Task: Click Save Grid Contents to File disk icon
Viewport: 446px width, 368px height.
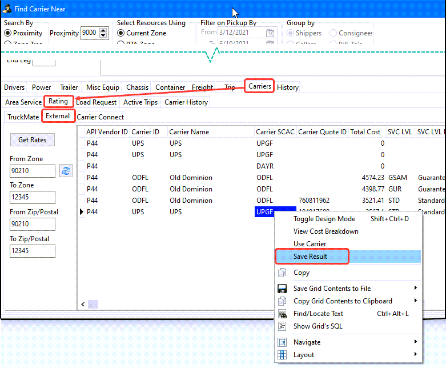Action: coord(282,289)
